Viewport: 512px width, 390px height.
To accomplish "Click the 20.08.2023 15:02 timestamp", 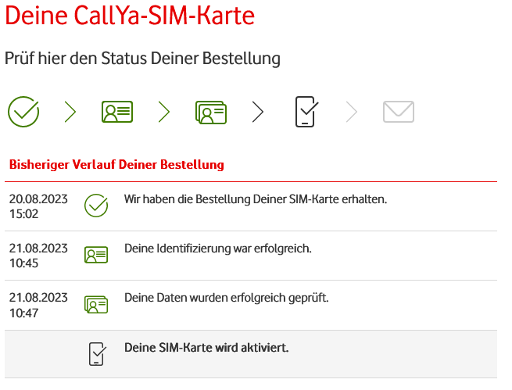I will tap(38, 206).
